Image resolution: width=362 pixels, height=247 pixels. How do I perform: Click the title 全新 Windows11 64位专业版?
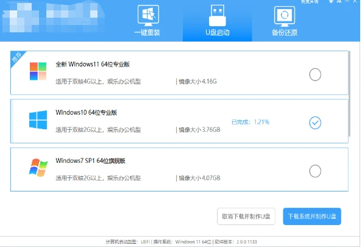(x=93, y=64)
